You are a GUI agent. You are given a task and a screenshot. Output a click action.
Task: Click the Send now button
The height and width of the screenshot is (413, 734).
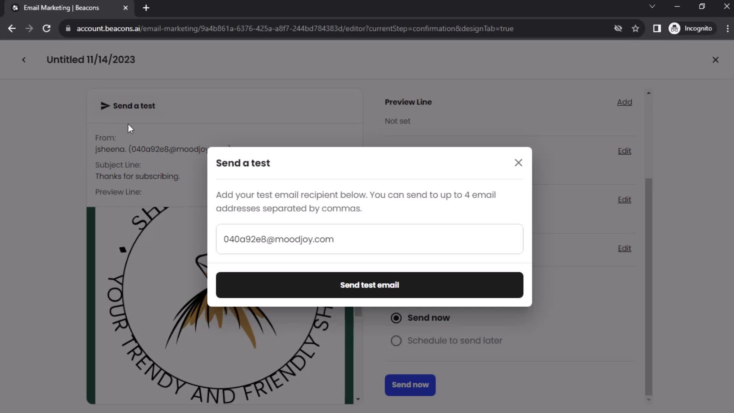coord(411,385)
